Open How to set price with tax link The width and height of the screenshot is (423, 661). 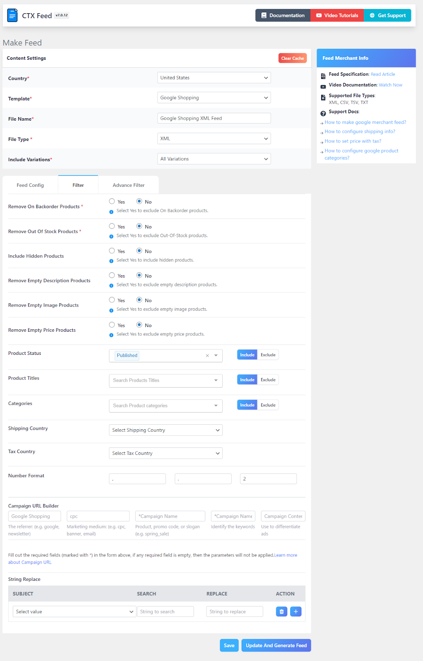coord(353,141)
